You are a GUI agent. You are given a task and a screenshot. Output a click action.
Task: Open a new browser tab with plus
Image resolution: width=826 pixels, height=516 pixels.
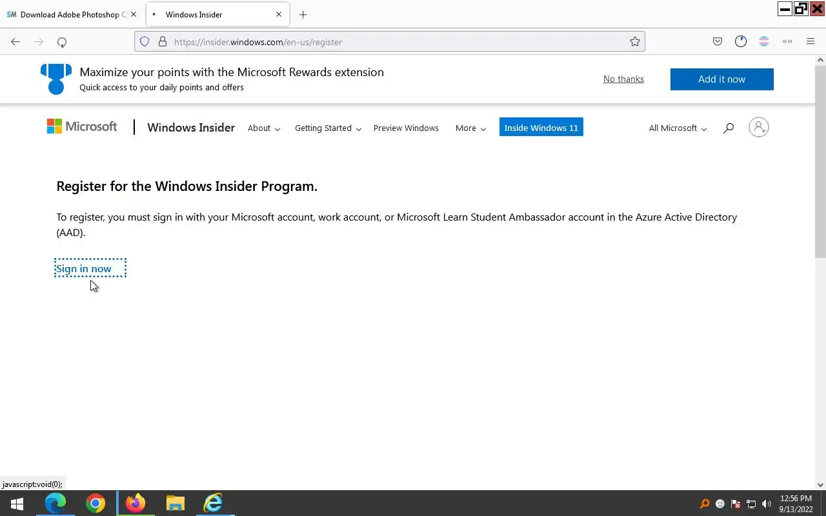(x=303, y=14)
